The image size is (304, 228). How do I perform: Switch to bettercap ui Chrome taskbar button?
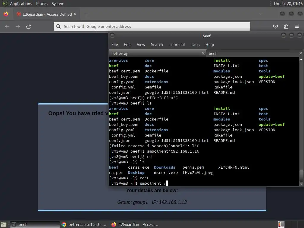tap(84, 224)
